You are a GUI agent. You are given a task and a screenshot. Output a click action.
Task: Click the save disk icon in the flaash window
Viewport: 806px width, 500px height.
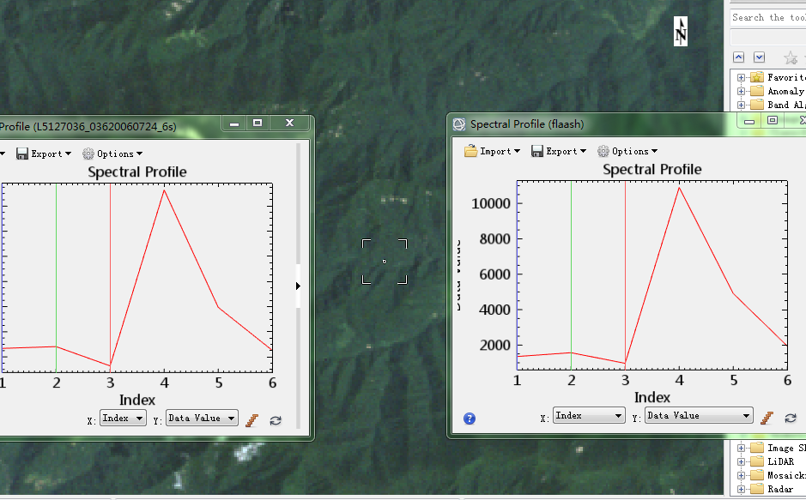pyautogui.click(x=537, y=151)
